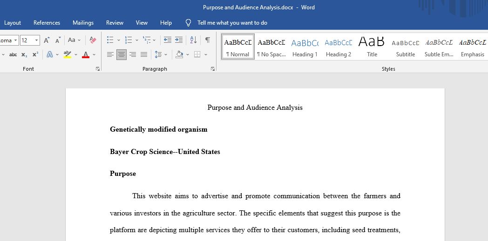
Task: Apply multilevel list
Action: pyautogui.click(x=147, y=40)
